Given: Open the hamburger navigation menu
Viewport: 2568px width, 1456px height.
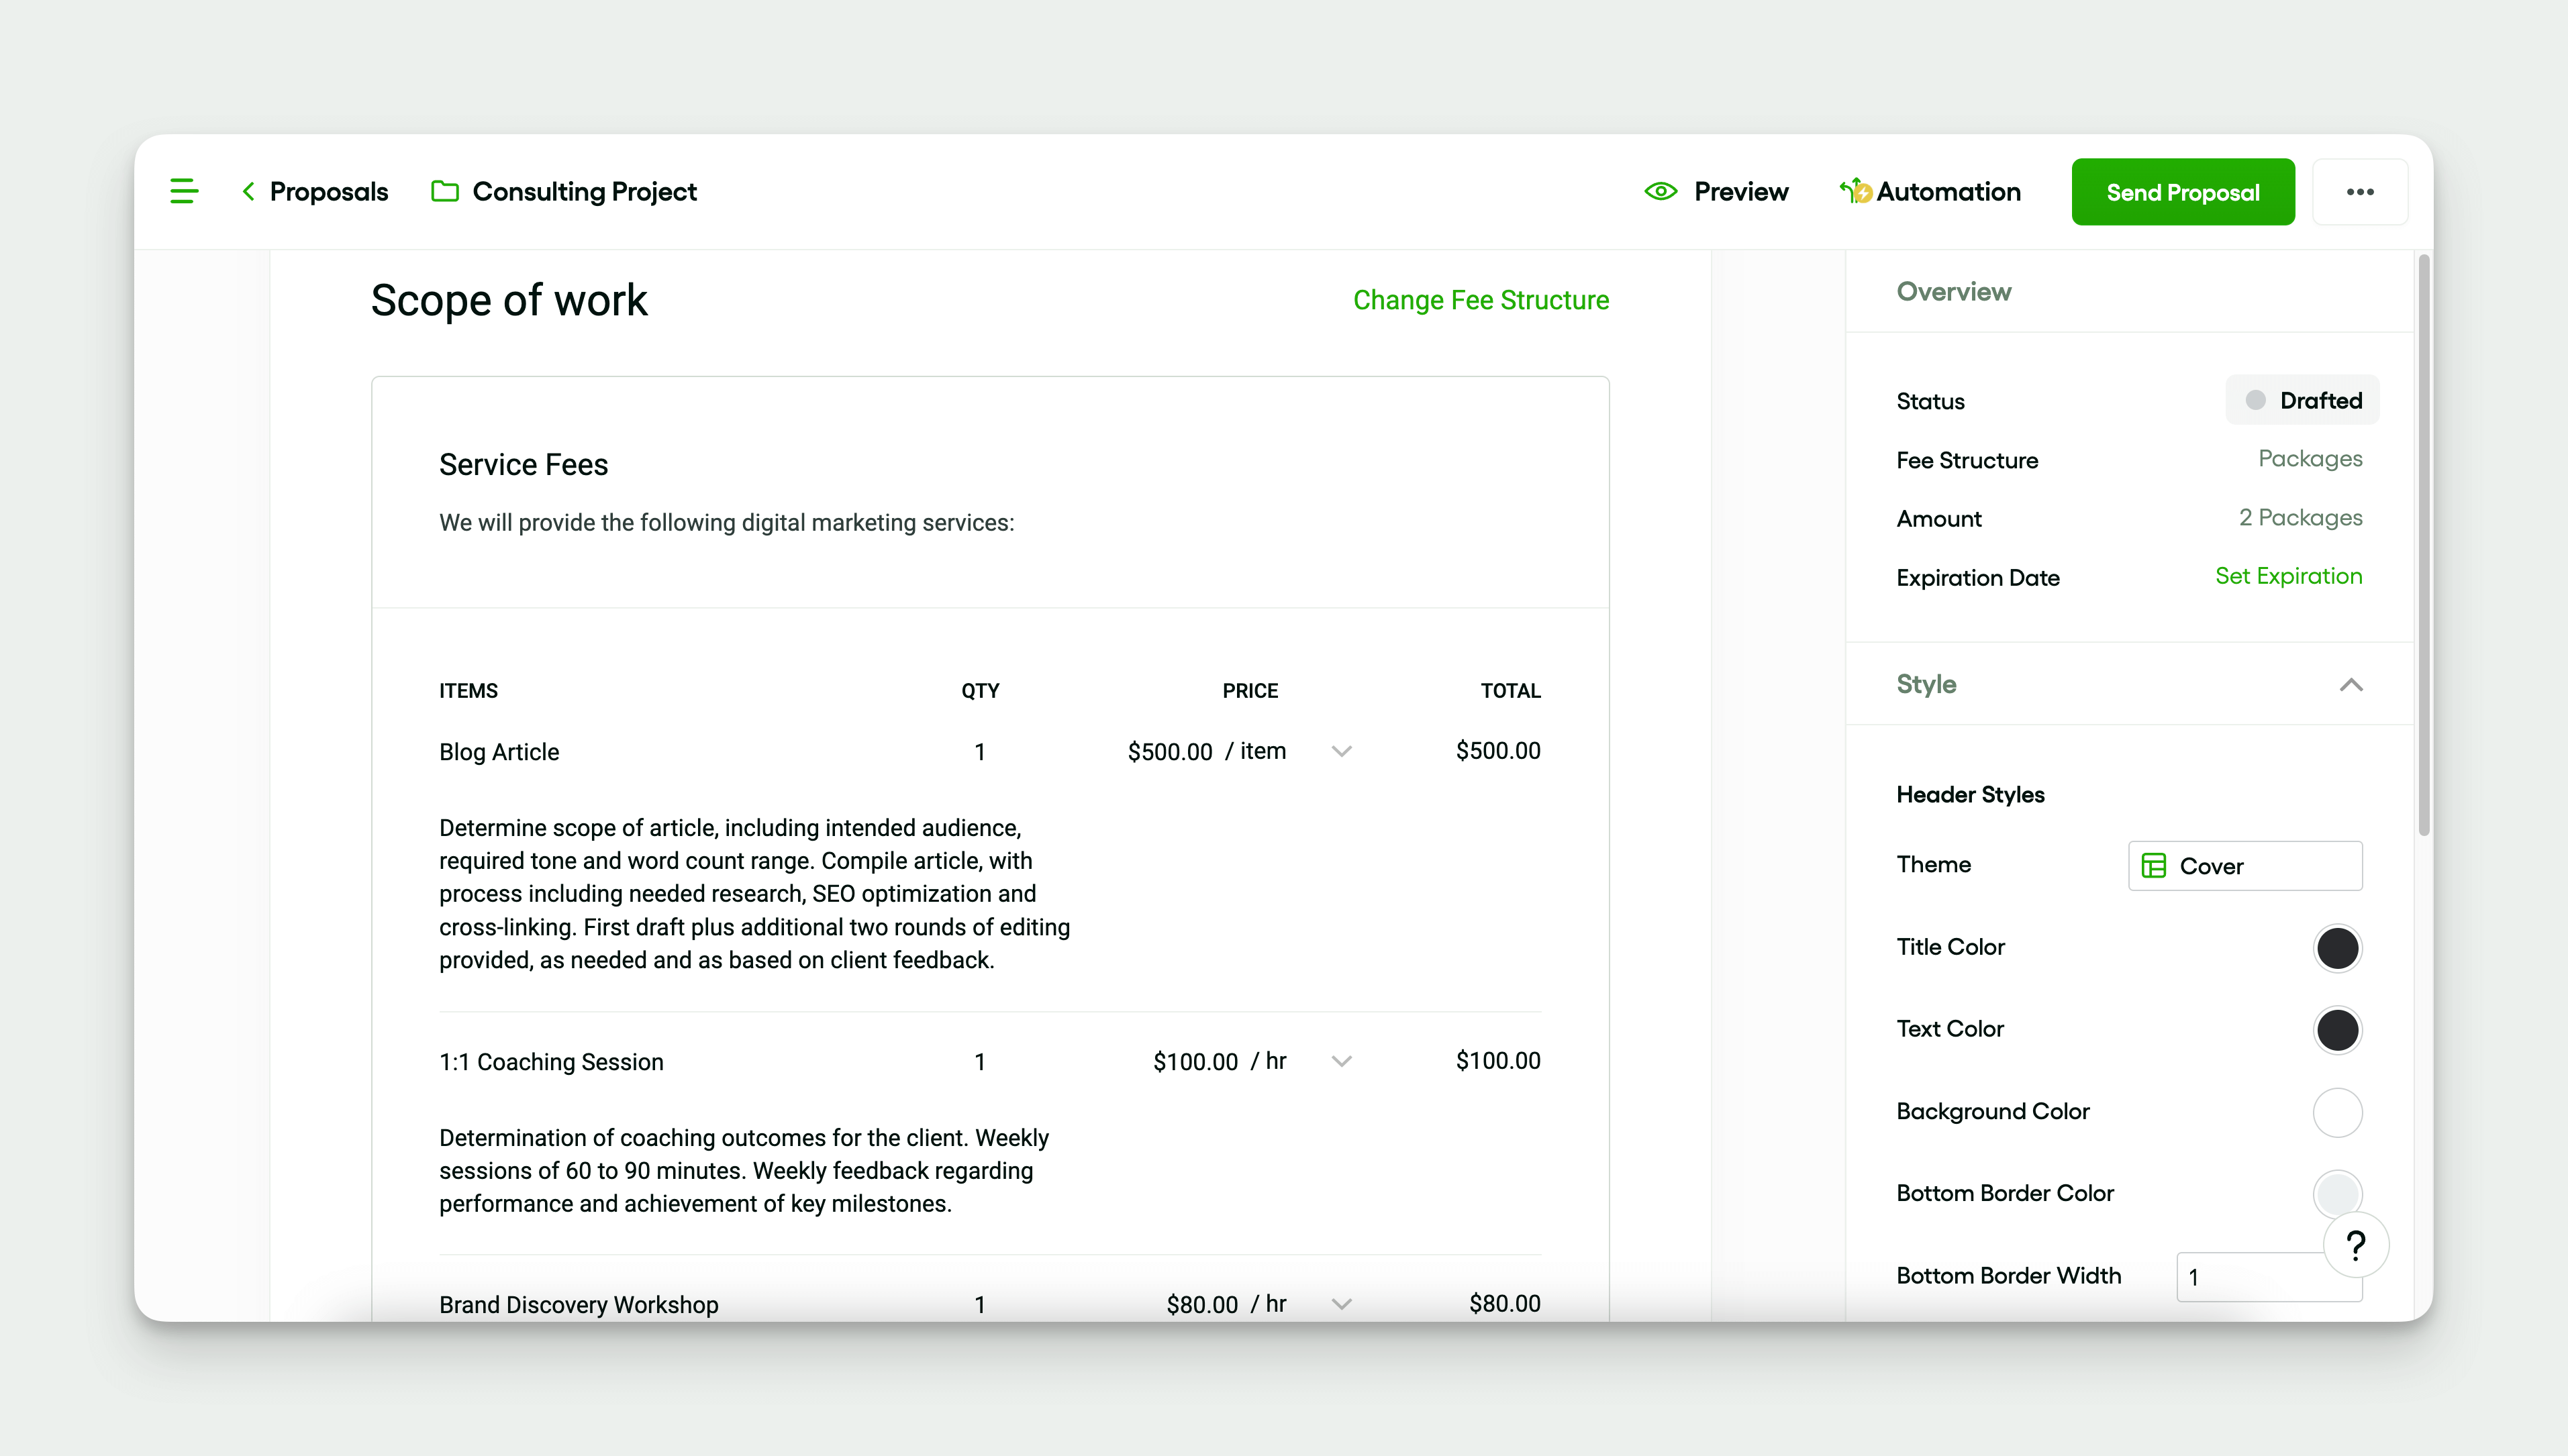Looking at the screenshot, I should (184, 191).
